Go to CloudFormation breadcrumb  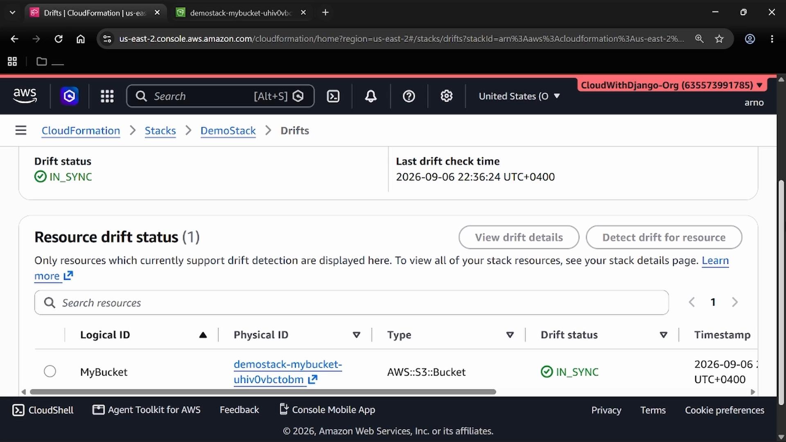(81, 131)
